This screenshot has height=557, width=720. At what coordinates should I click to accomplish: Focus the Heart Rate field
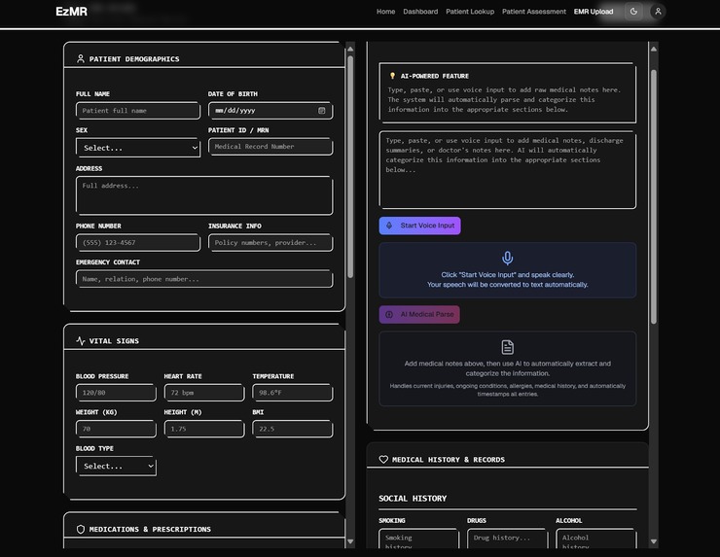204,393
